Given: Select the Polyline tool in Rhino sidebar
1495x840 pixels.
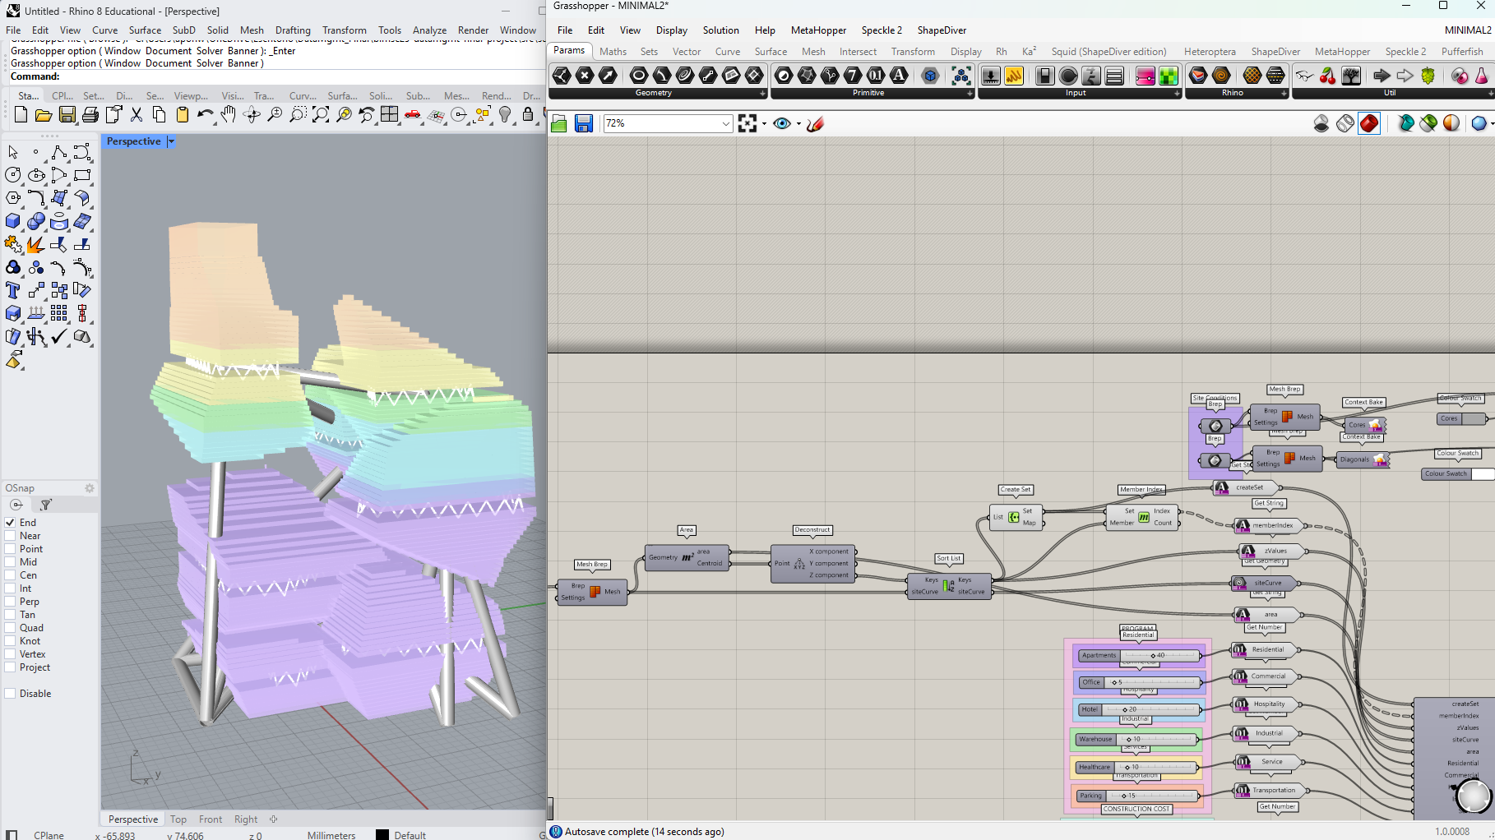Looking at the screenshot, I should coord(59,152).
